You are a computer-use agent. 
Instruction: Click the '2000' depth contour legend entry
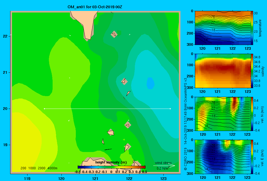42,168
